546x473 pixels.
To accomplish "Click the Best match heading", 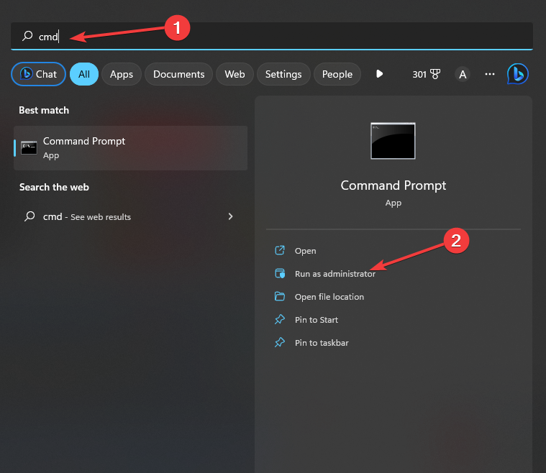I will pyautogui.click(x=44, y=110).
